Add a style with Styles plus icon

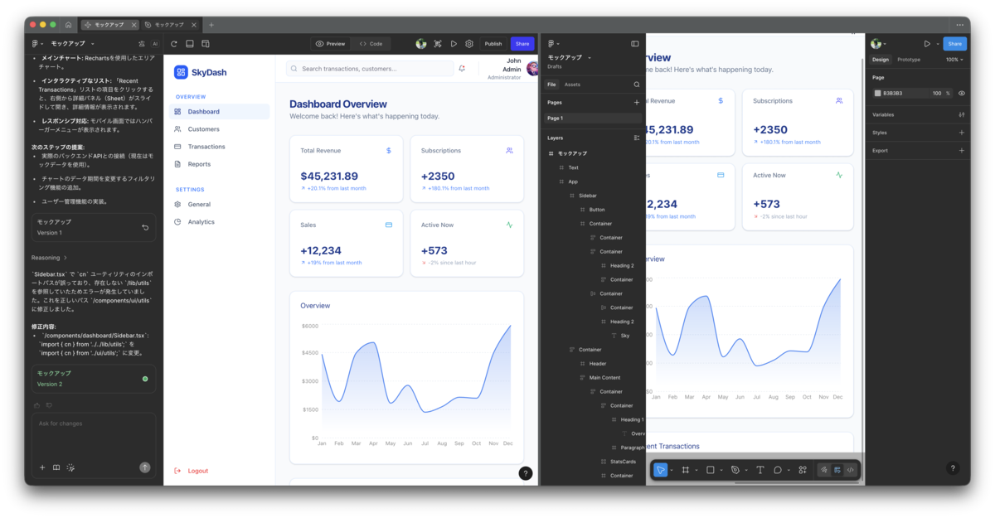962,133
